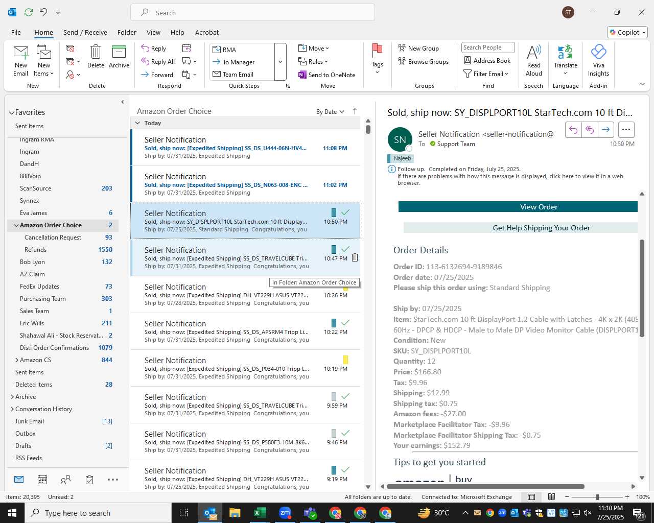654x523 pixels.
Task: Switch to People view in bottom navigation
Action: tap(66, 480)
